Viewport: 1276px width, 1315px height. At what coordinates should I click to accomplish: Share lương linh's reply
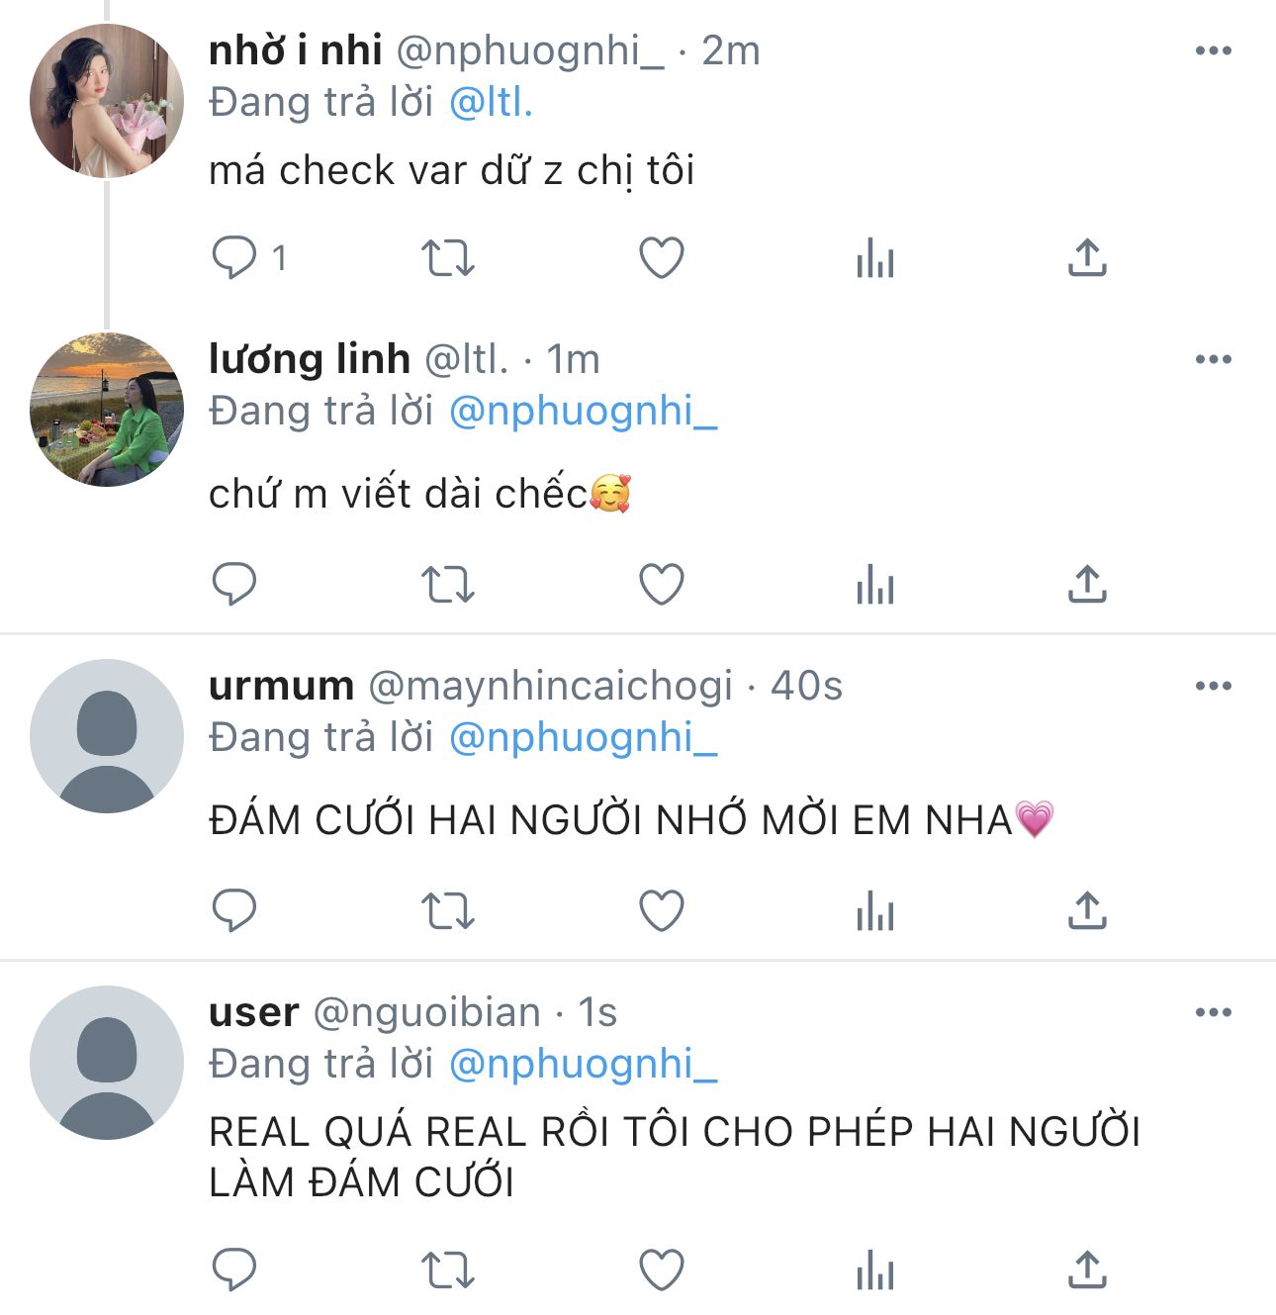1087,584
